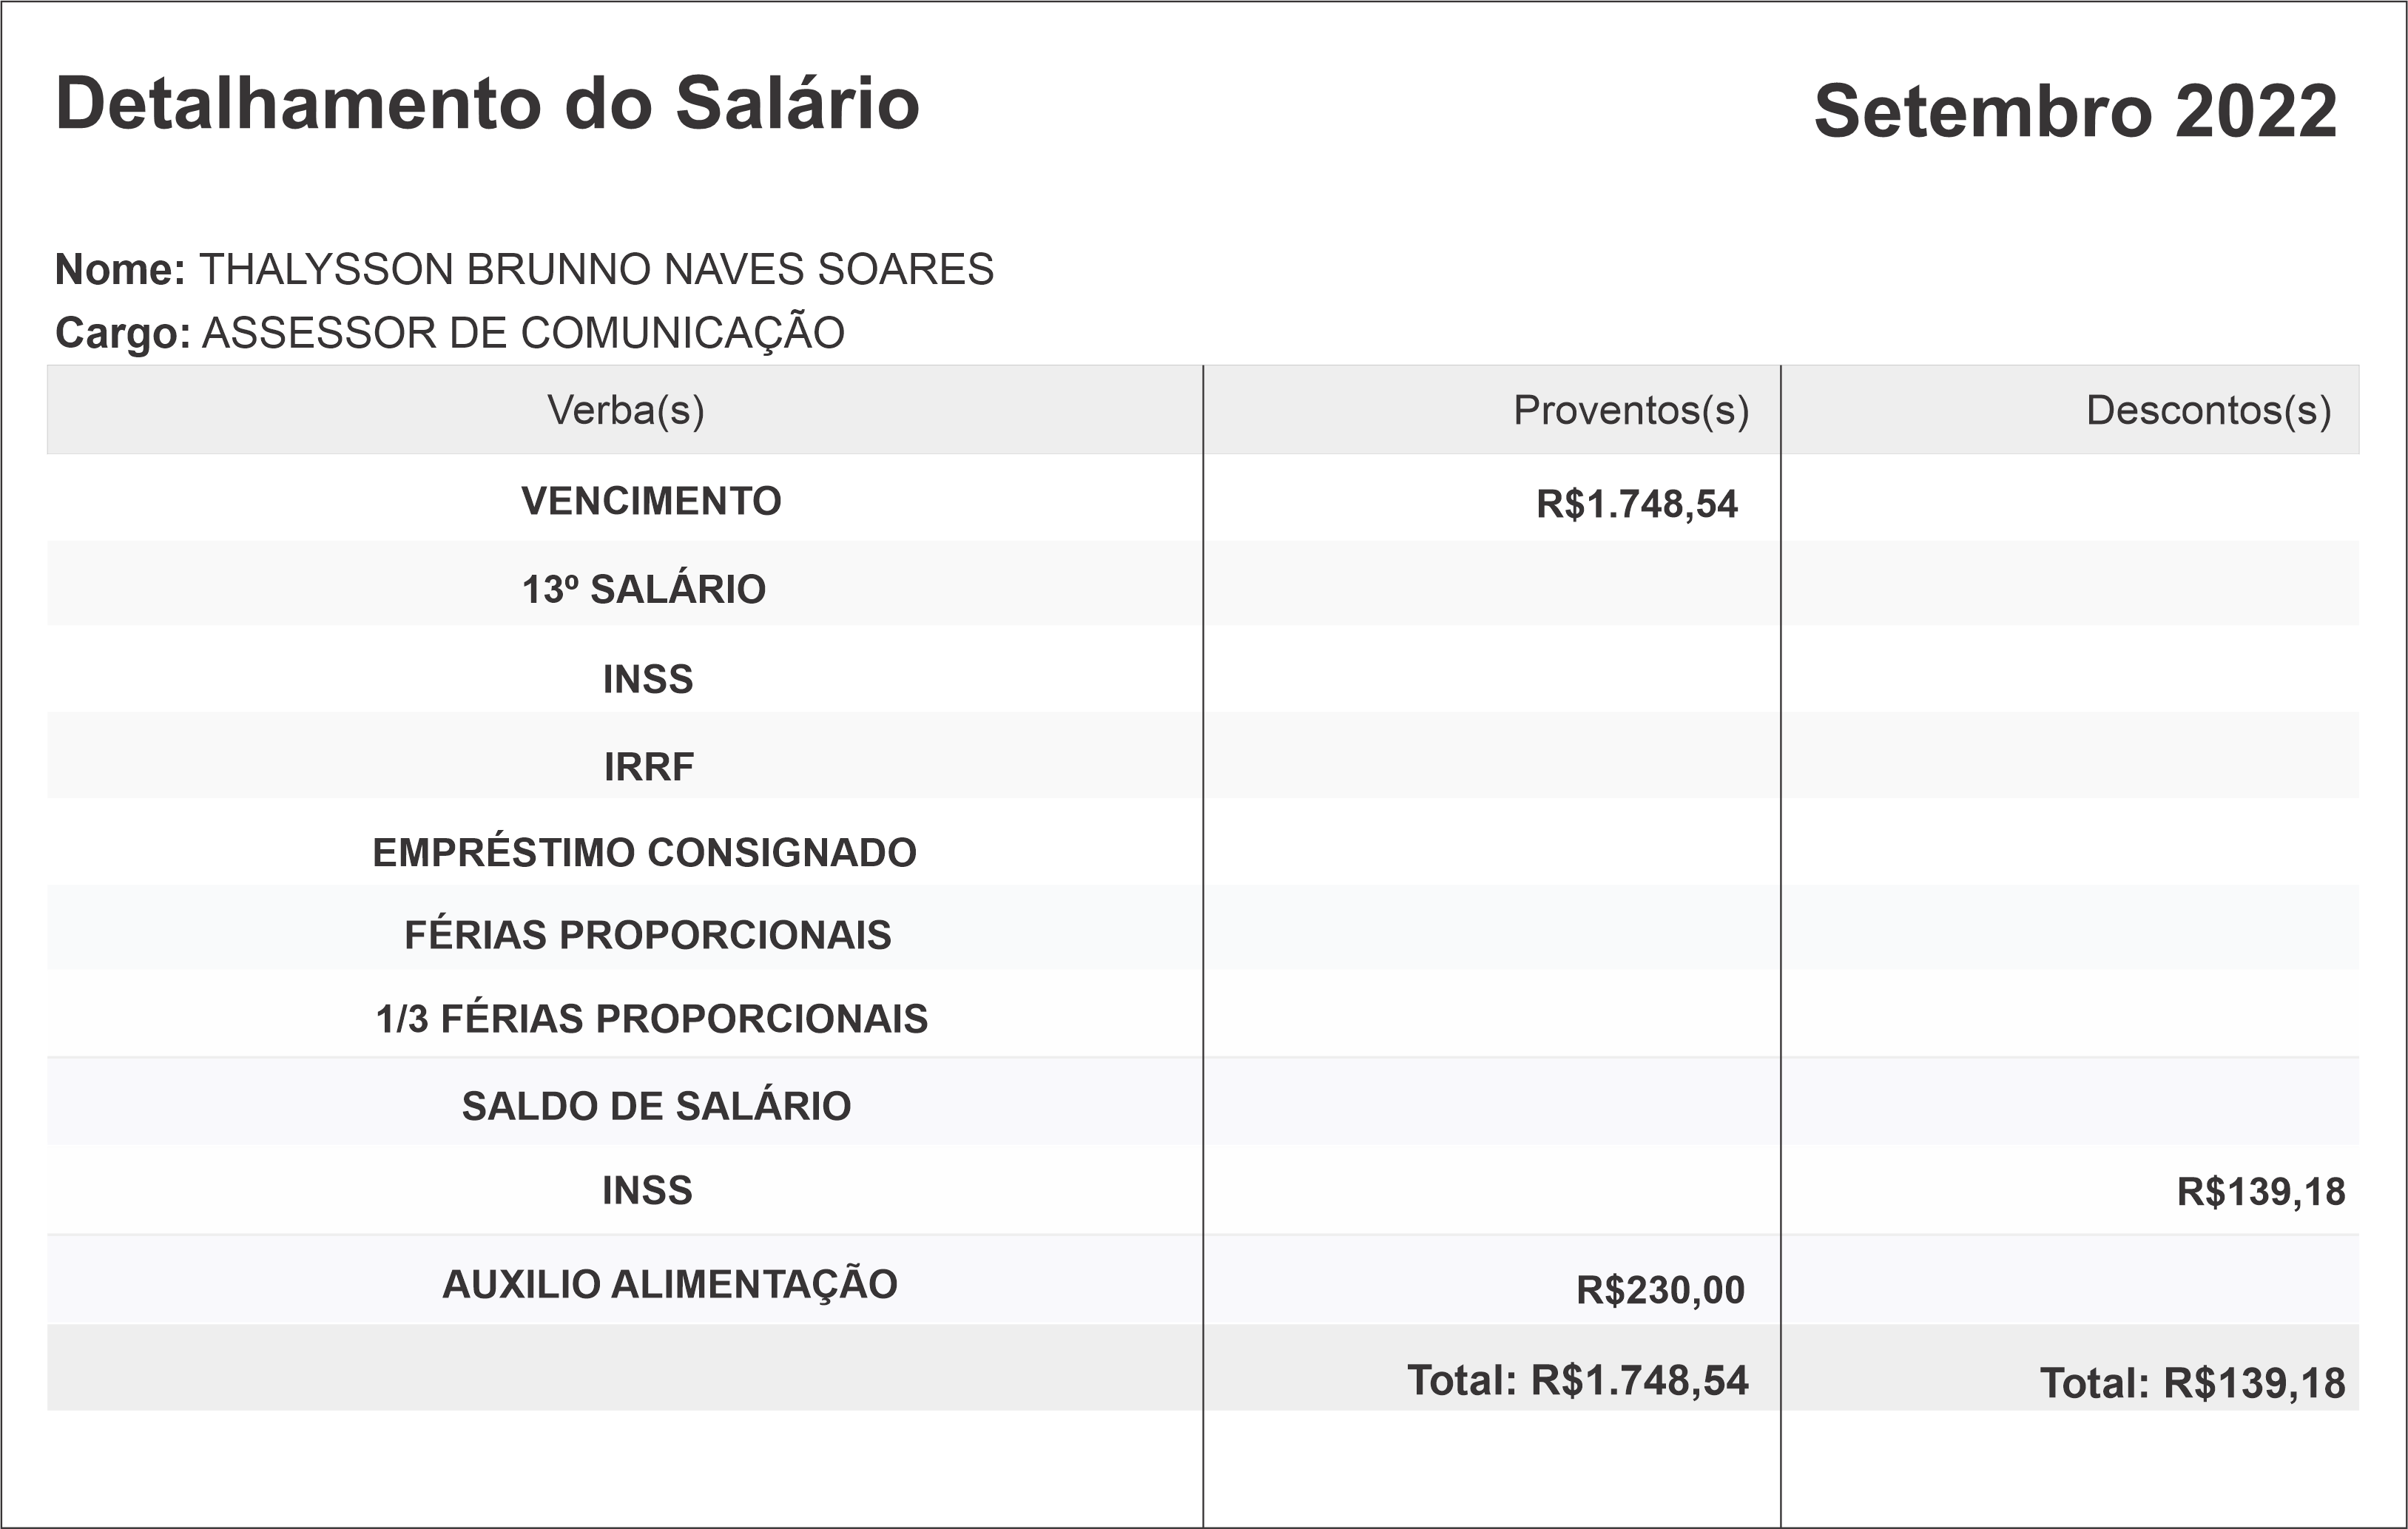Select the 1/3 FÉRIAS PROPORCIONAIS row
The height and width of the screenshot is (1529, 2408).
coord(651,1019)
